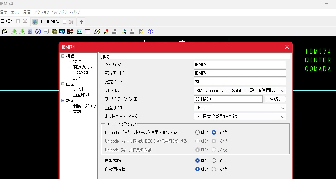Screen dimensions: 336x179
Task: Close the IBMI74 settings dialog
Action: 287,47
